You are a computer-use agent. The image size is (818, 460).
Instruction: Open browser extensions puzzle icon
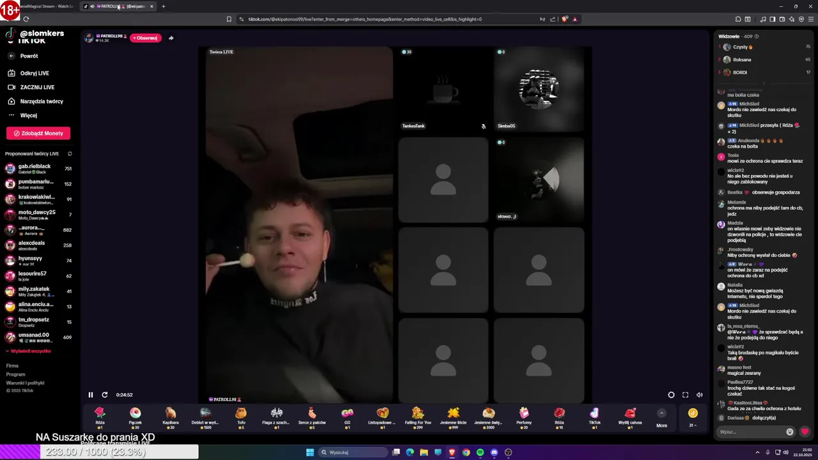[738, 19]
